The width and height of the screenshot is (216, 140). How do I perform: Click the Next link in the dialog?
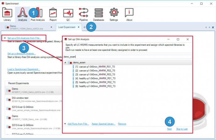(x=169, y=129)
